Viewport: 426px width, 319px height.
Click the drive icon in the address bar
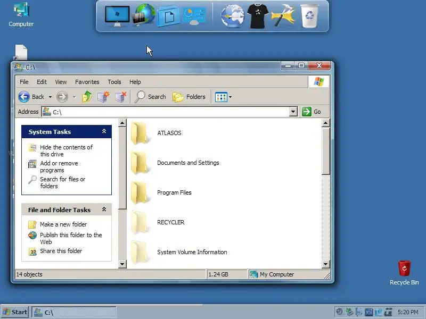tap(47, 112)
